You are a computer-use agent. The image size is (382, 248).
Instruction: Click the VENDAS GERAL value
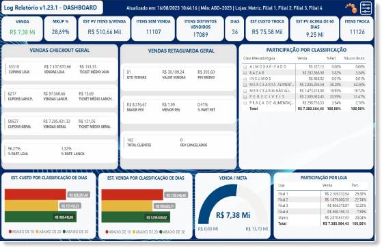coord(57,122)
